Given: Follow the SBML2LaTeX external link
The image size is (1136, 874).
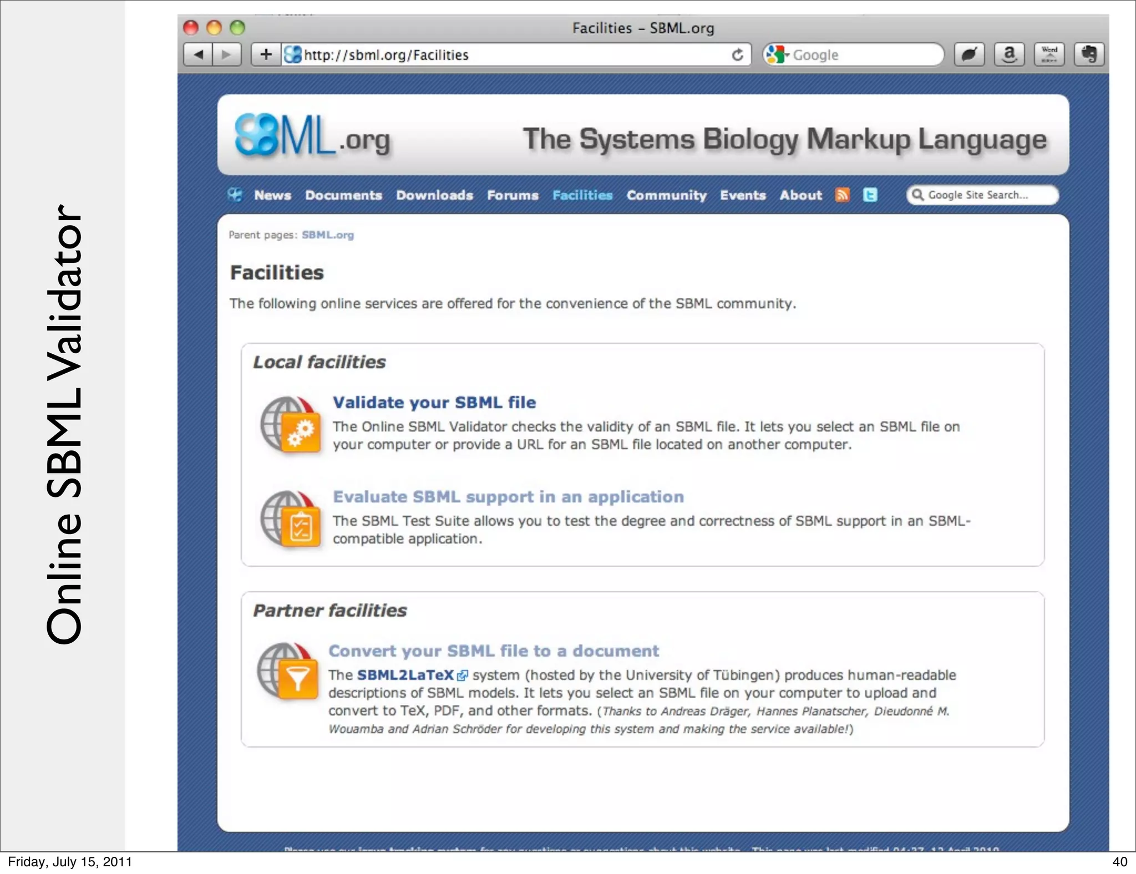Looking at the screenshot, I should tap(412, 675).
